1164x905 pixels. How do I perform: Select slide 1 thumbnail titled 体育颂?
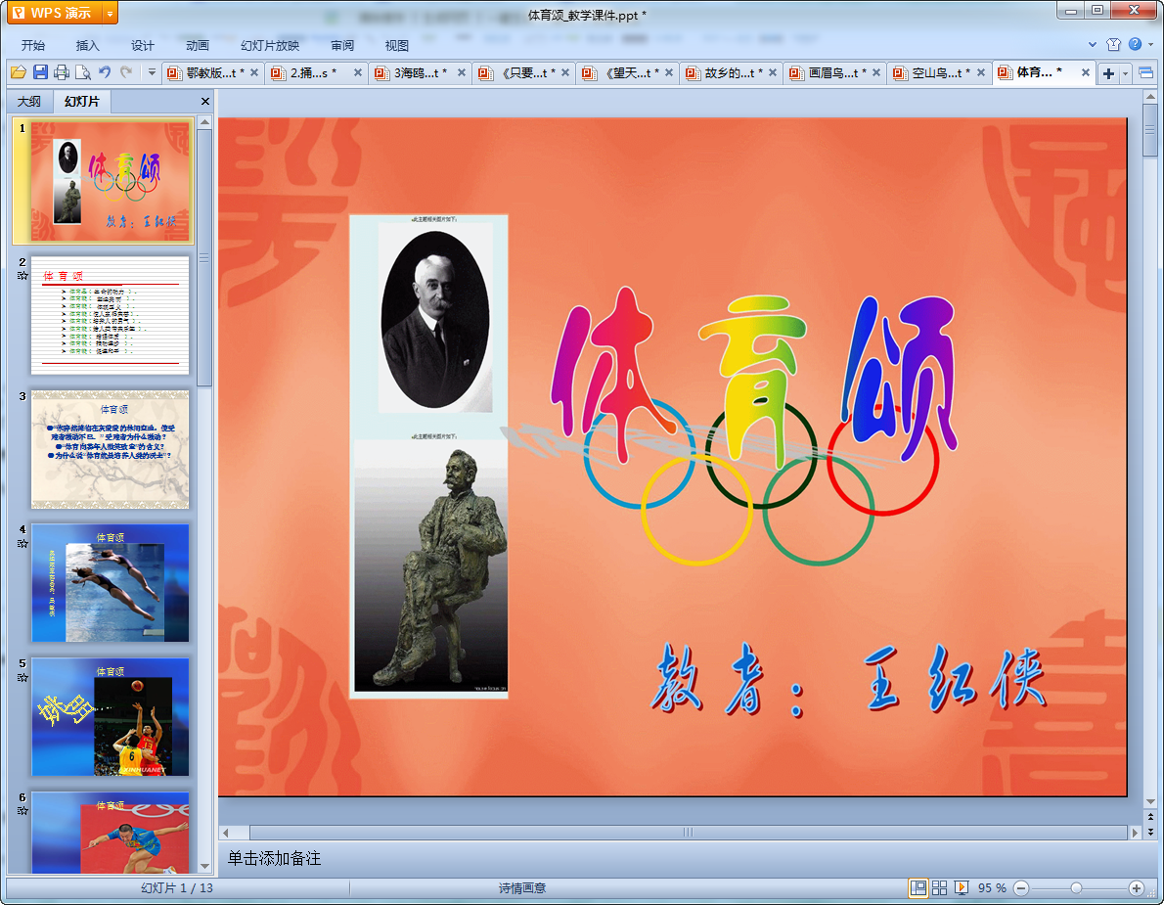point(111,181)
